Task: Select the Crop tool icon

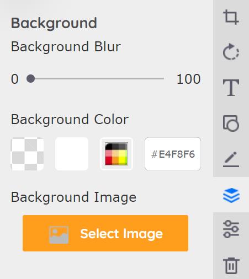Action: pyautogui.click(x=231, y=17)
